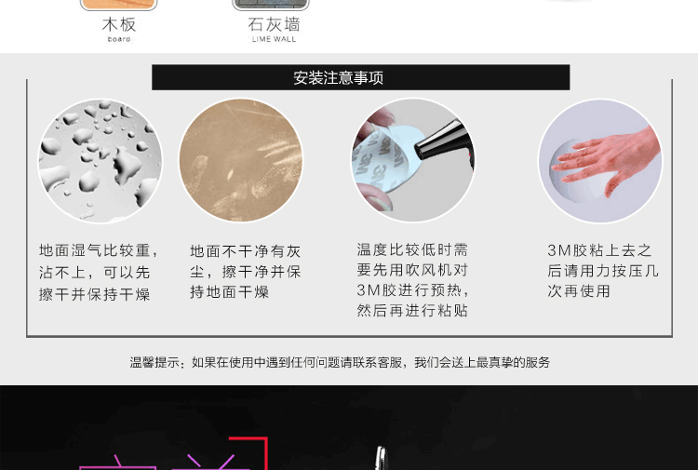The image size is (698, 470).
Task: Click the 安装注意事项 black header banner
Action: coord(360,77)
